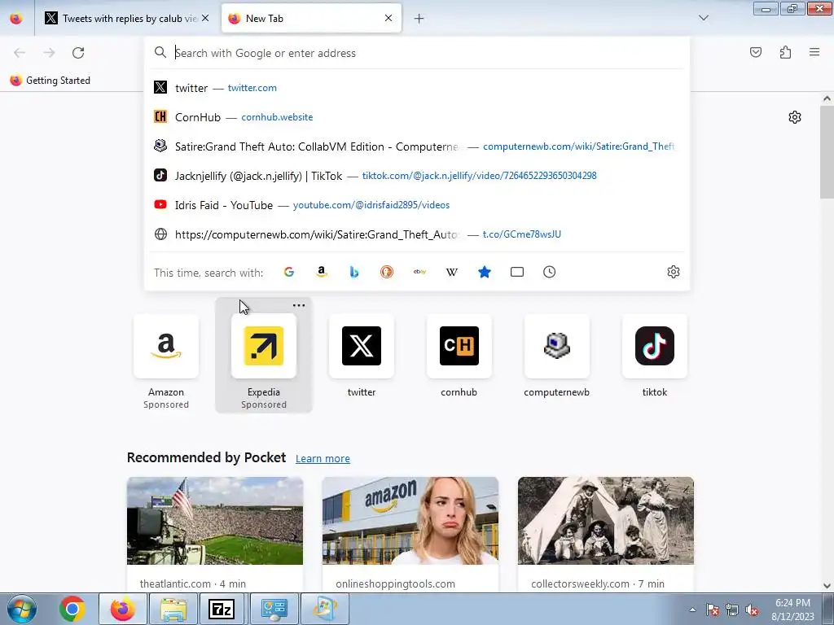Close the New Tab tab
This screenshot has width=834, height=625.
(x=388, y=18)
